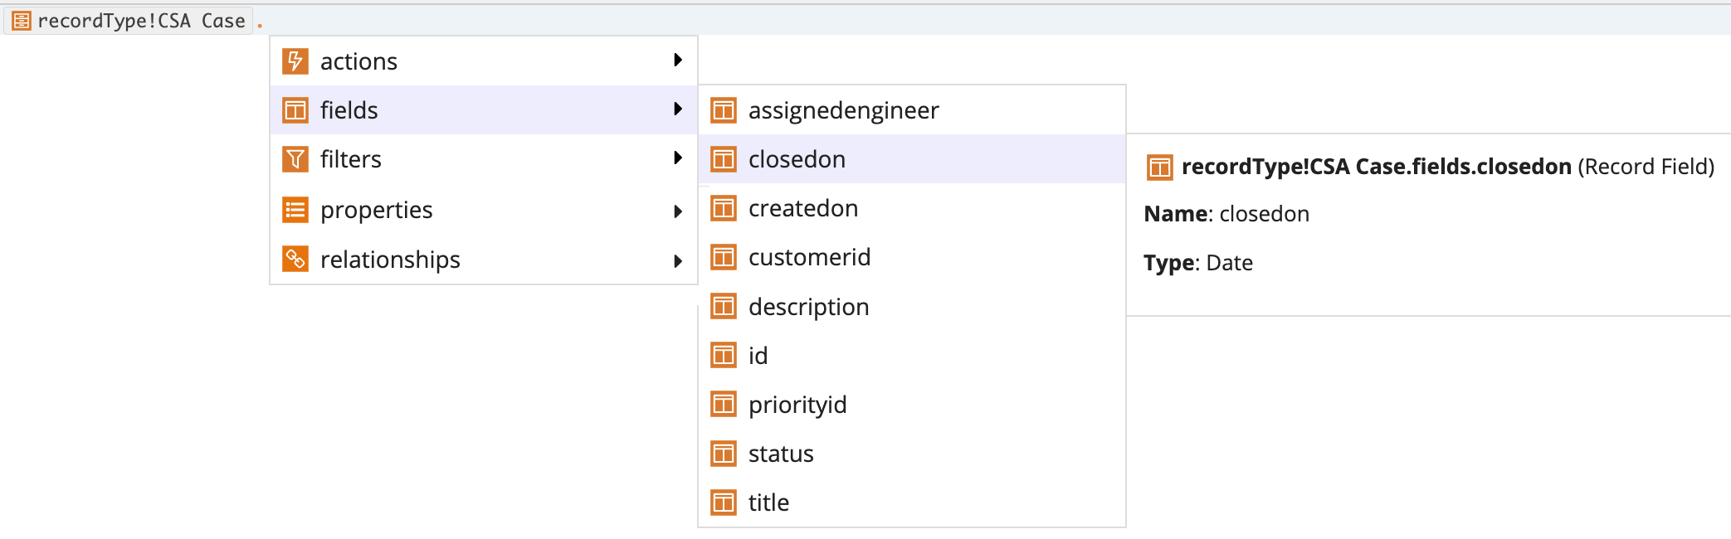This screenshot has width=1731, height=539.
Task: Click the 'Name: closedon' detail text
Action: coord(1226,214)
